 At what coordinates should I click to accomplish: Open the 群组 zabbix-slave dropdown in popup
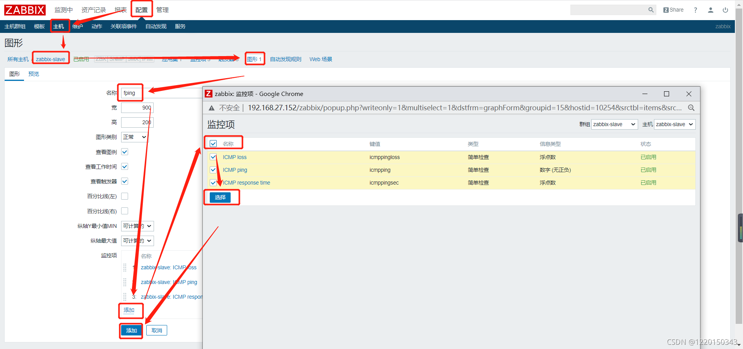pyautogui.click(x=615, y=124)
